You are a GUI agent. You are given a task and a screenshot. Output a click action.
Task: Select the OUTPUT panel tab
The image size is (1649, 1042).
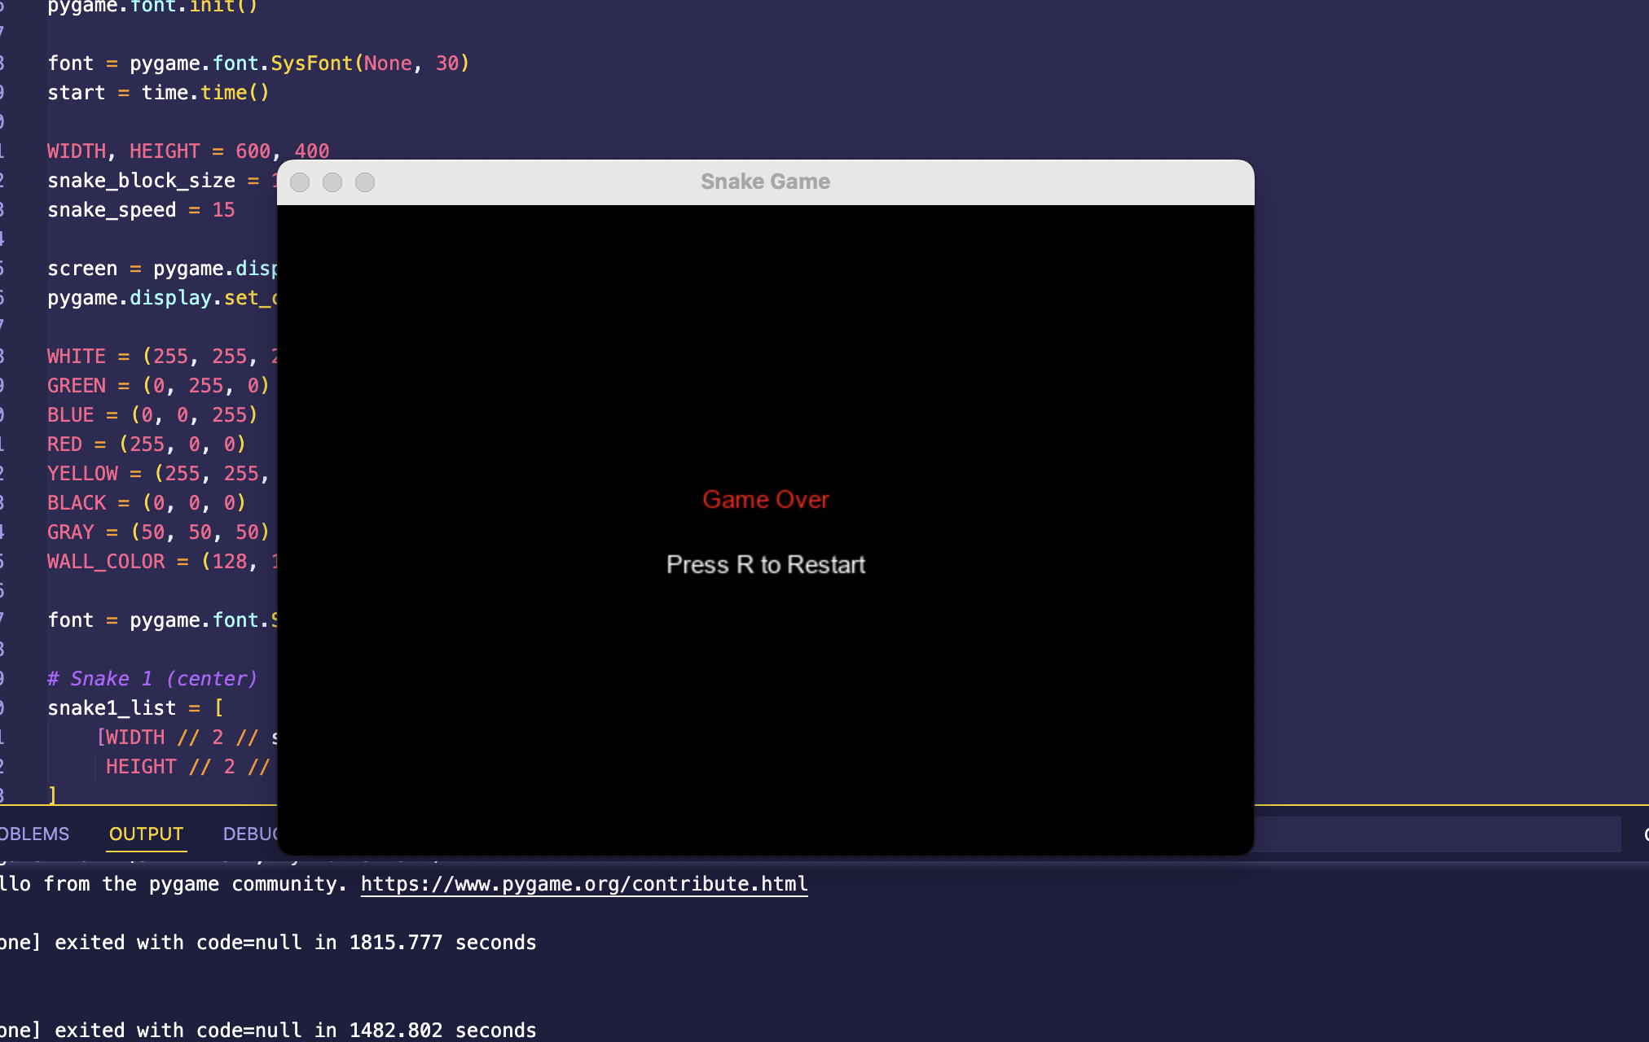click(146, 834)
